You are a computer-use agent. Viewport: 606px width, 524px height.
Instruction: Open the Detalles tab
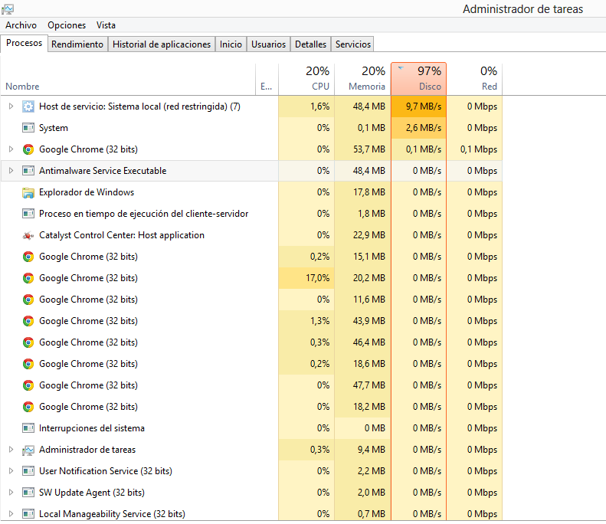(x=310, y=44)
